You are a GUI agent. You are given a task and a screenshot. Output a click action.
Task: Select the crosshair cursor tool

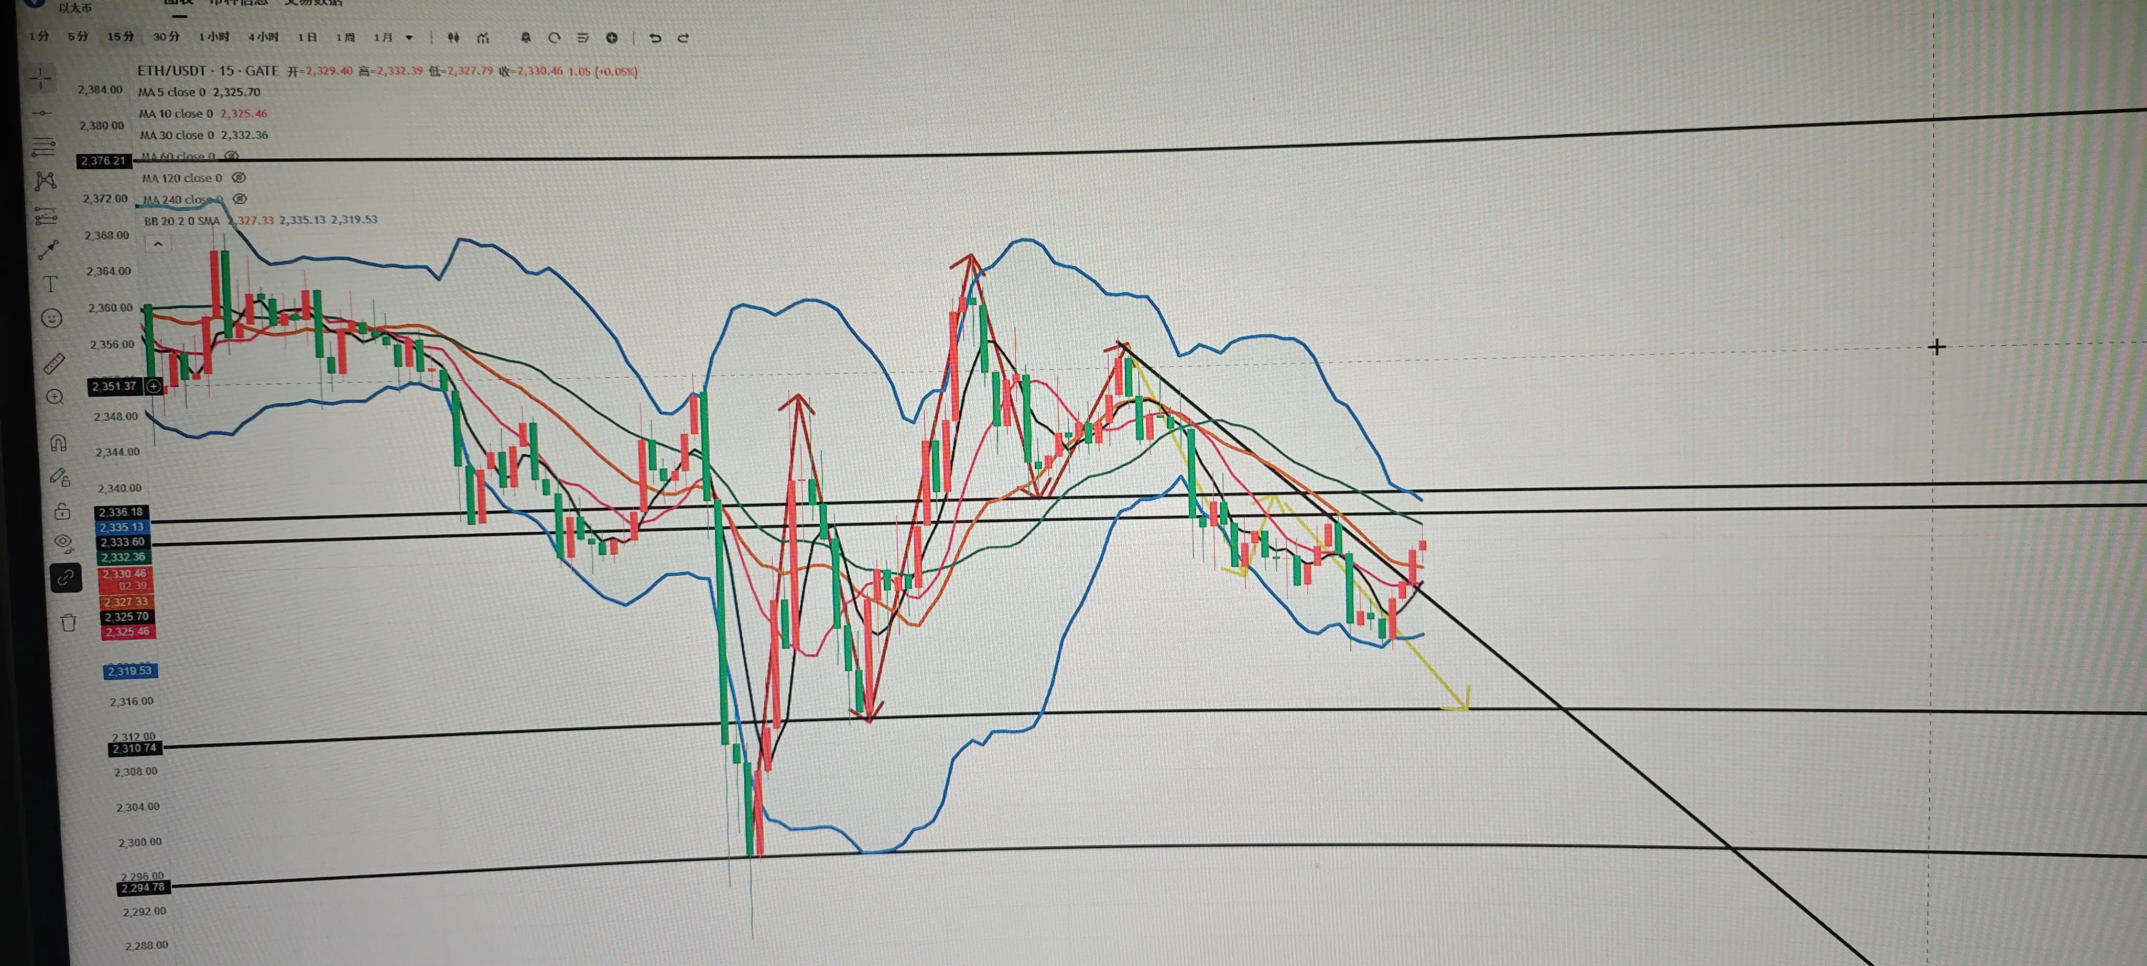tap(40, 79)
